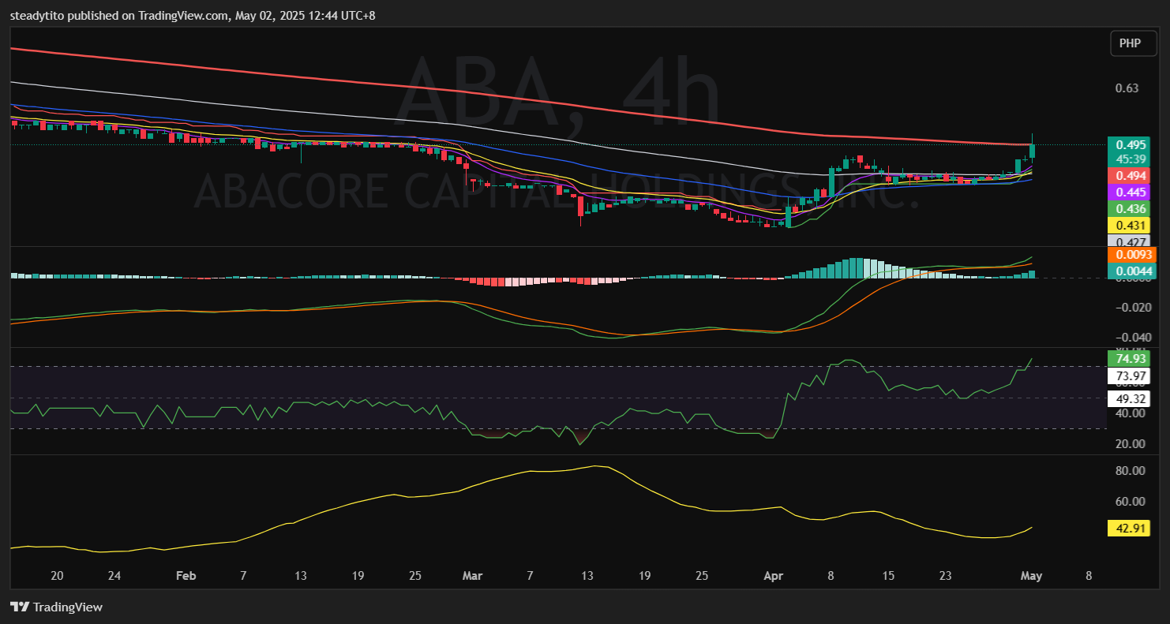
Task: Select the green 74.93 RSI label
Action: point(1129,358)
